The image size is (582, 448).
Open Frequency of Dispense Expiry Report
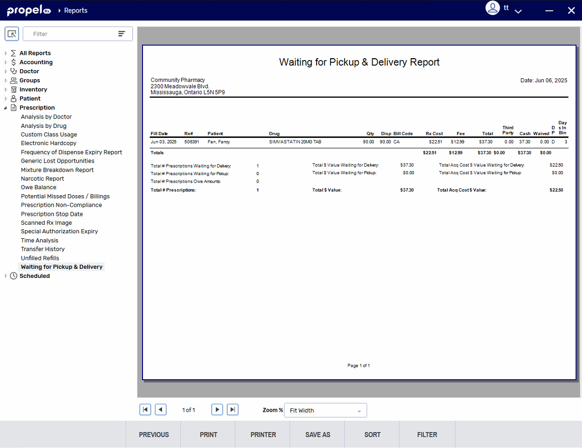[x=71, y=152]
